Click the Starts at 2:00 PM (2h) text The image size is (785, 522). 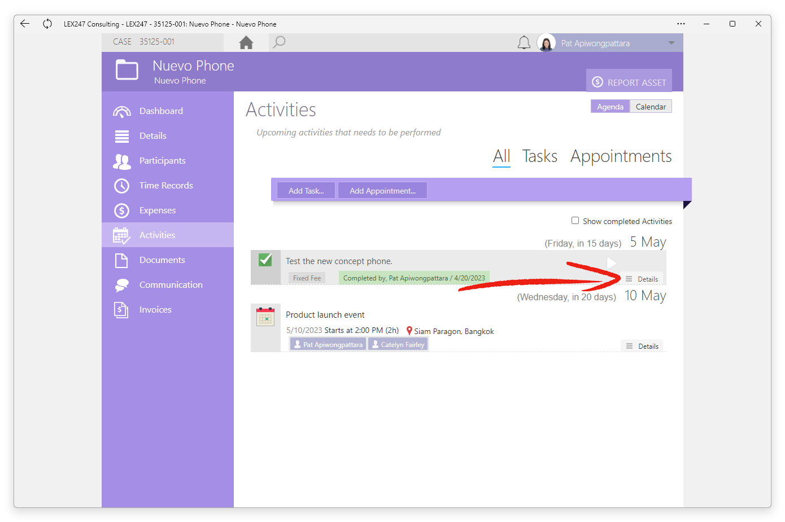tap(361, 330)
